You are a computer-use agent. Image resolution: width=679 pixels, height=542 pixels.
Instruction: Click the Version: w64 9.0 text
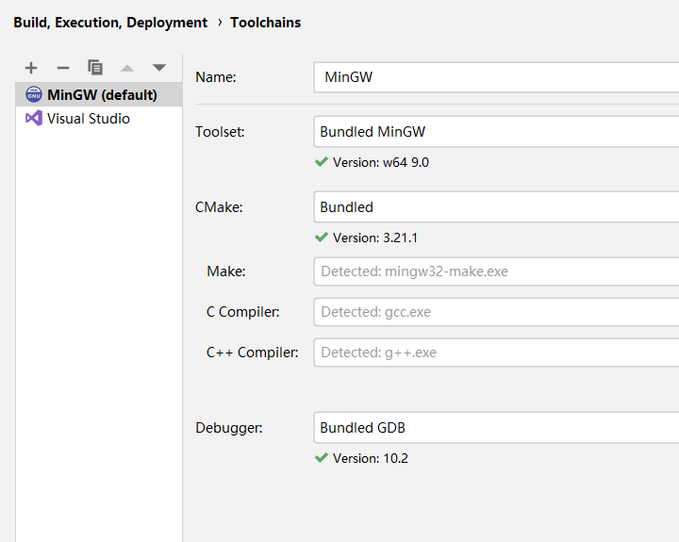coord(381,162)
